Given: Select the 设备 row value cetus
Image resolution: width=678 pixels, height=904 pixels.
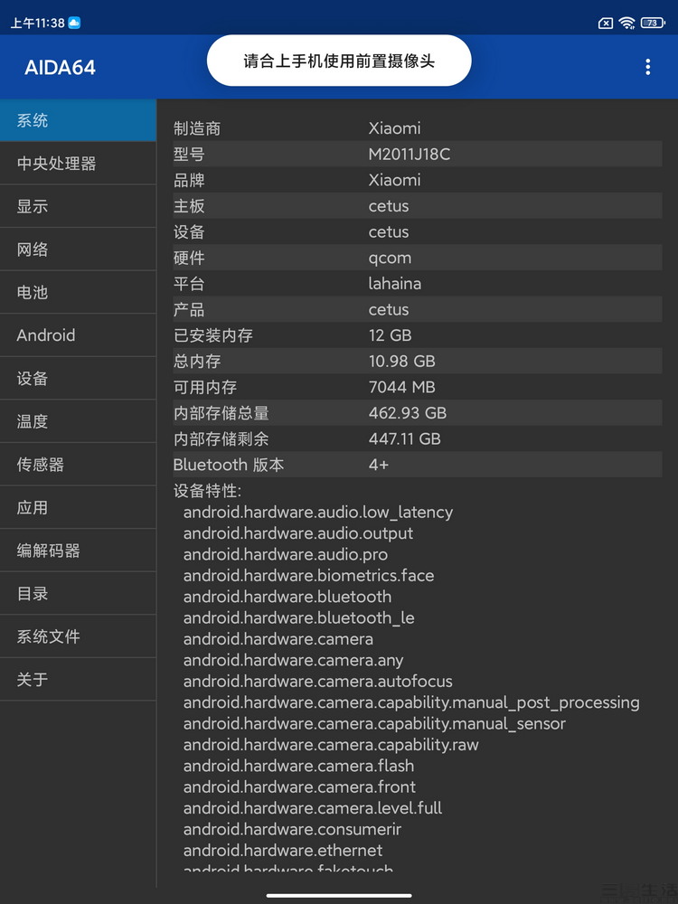Looking at the screenshot, I should [x=389, y=231].
